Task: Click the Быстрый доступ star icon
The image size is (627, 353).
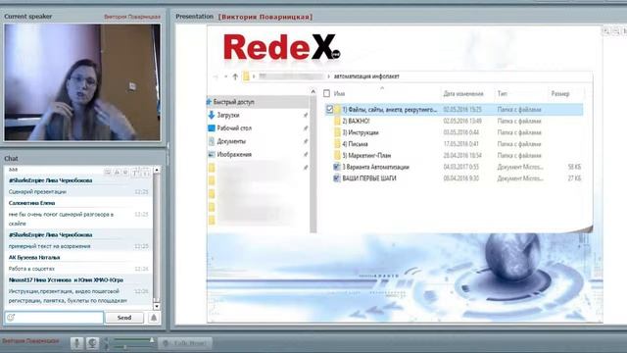Action: pyautogui.click(x=209, y=102)
